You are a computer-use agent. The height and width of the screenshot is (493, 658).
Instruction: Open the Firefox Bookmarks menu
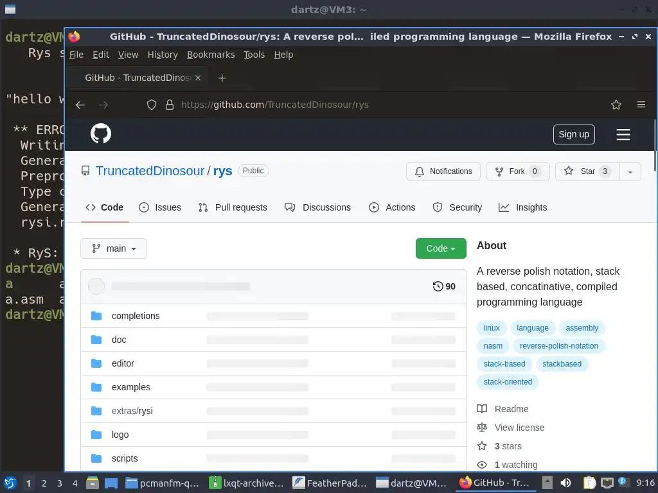point(211,55)
